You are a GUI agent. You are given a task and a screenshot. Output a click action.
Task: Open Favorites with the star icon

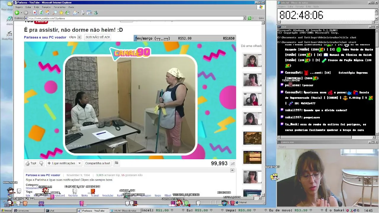click(61, 13)
